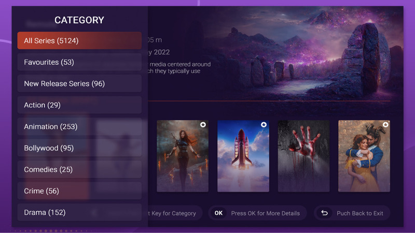Screen dimensions: 415x233
Task: Select the All Series category
Action: [79, 40]
